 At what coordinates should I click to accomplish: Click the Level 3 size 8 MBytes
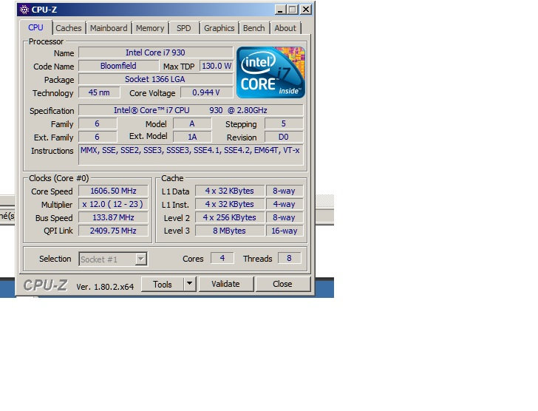[x=230, y=231]
